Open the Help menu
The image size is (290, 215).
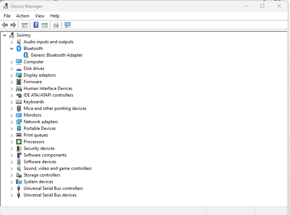click(x=55, y=16)
